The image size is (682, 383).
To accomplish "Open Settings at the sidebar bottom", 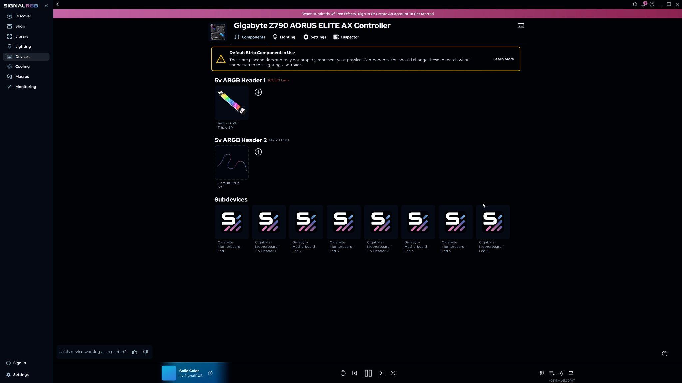I will coord(18,375).
